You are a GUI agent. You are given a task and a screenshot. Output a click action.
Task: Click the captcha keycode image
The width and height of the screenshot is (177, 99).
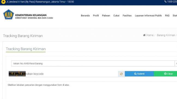[17, 74]
